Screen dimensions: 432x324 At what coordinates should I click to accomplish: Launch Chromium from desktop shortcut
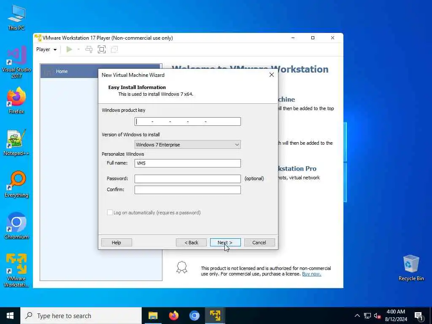click(x=16, y=226)
